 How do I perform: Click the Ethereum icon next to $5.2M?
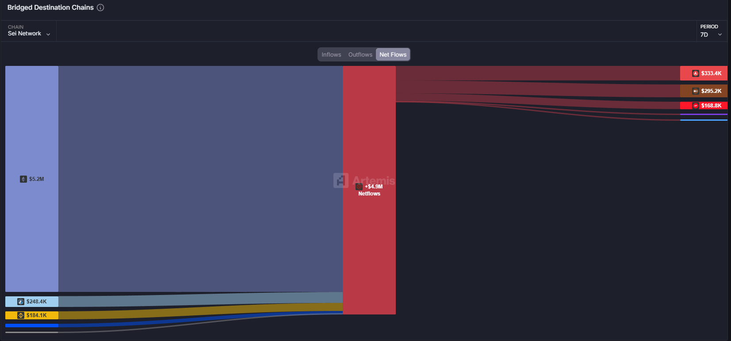pyautogui.click(x=23, y=179)
